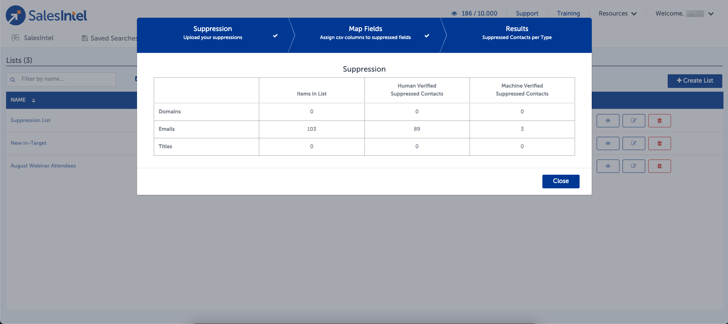Click the Domains row label
Viewport: 728px width, 324px height.
pos(170,112)
